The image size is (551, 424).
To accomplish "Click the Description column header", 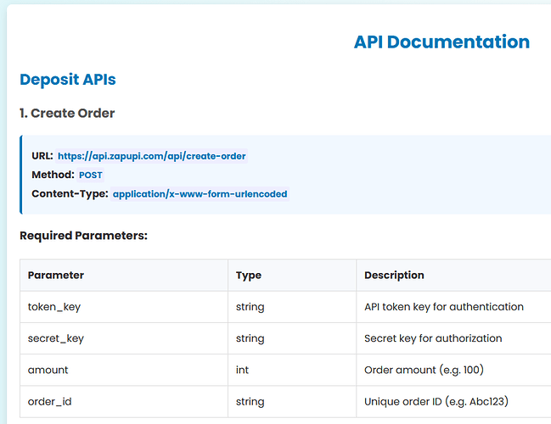I will [394, 275].
